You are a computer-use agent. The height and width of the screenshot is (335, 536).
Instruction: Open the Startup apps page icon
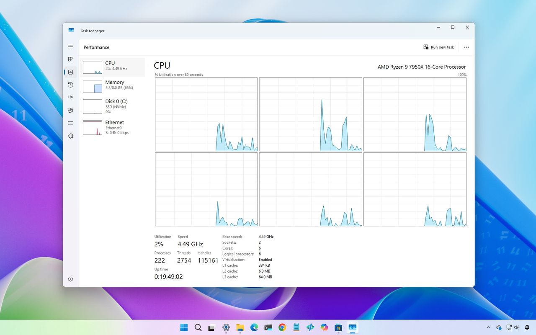coord(70,98)
